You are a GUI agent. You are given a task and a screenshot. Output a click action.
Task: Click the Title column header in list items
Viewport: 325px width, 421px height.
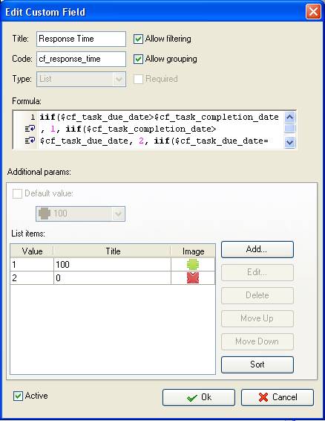[112, 251]
